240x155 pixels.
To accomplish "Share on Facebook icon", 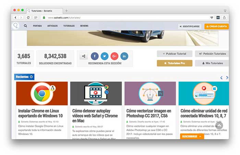I will [x=95, y=56].
